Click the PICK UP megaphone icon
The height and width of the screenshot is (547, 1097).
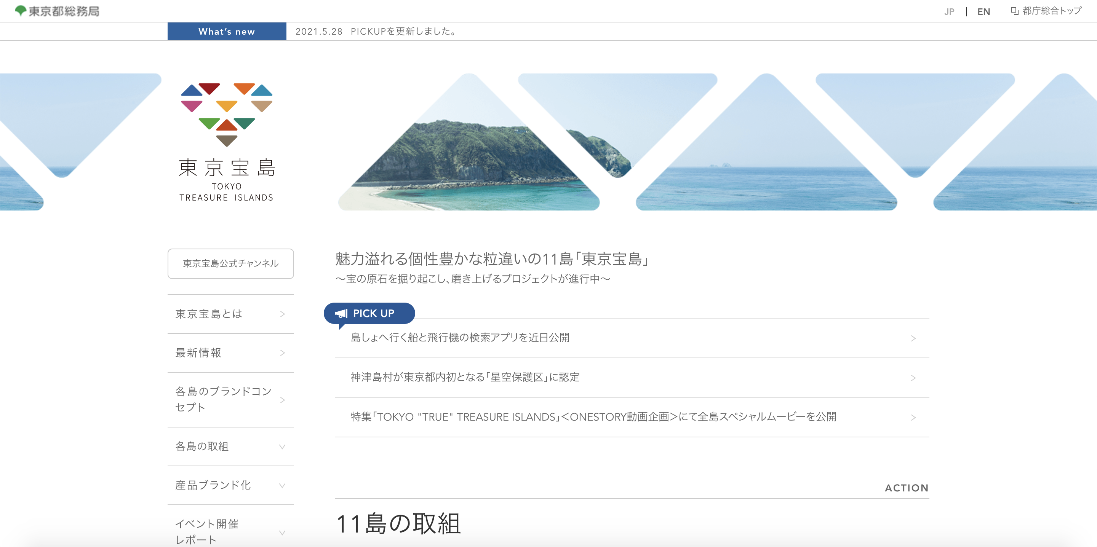point(341,313)
